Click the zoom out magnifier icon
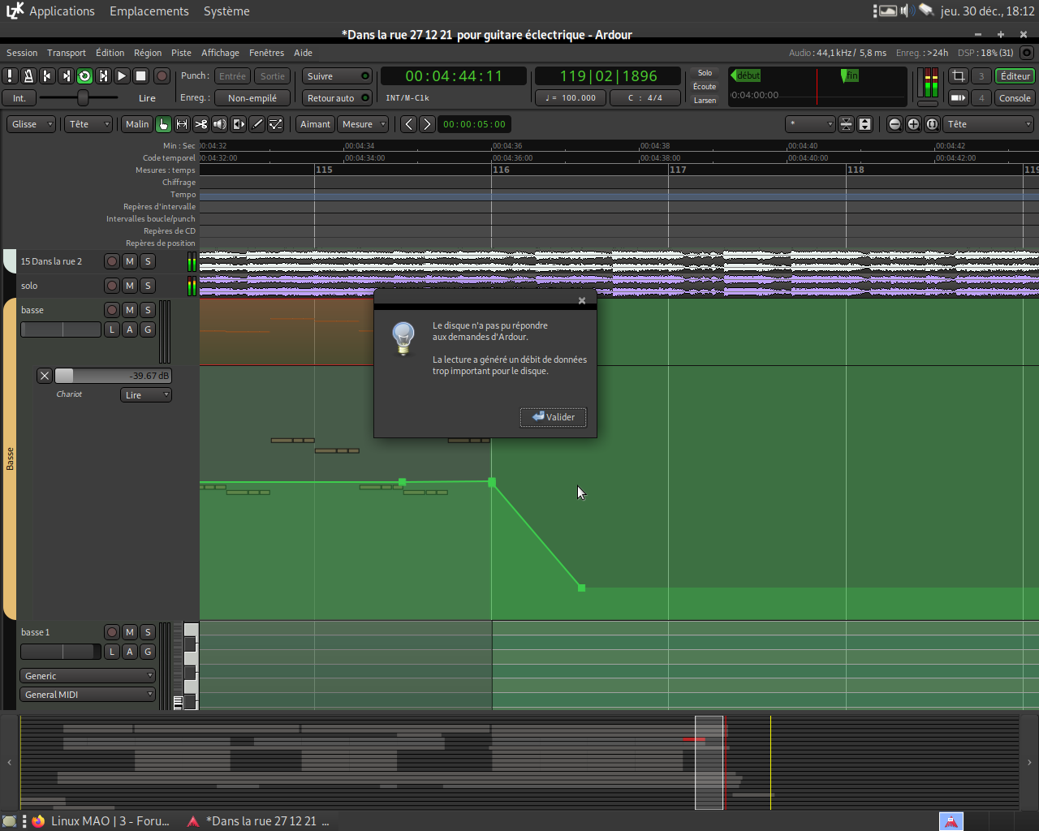The height and width of the screenshot is (831, 1039). tap(895, 124)
